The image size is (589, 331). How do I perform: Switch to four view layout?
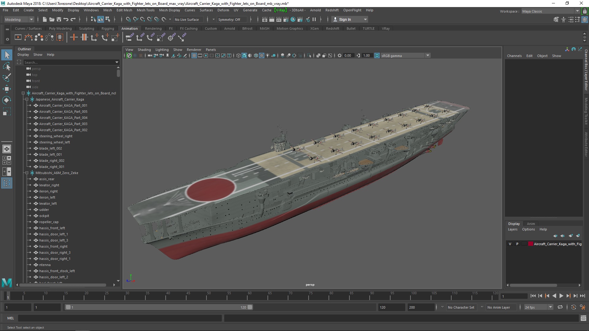(6, 160)
